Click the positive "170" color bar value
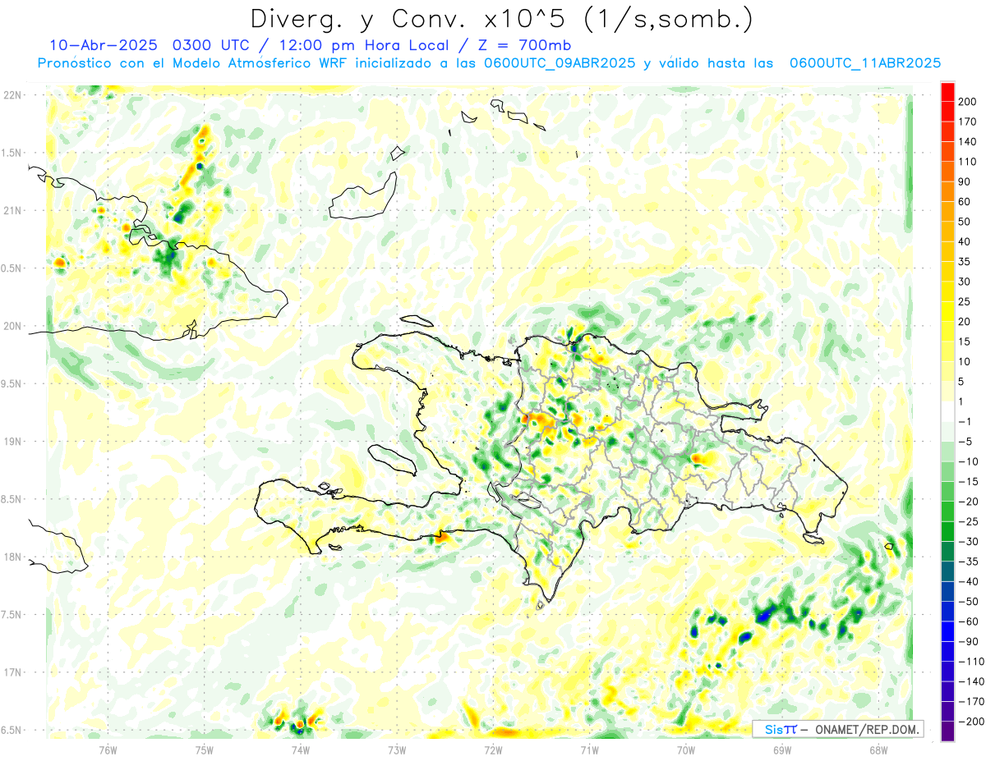The image size is (986, 761). [x=967, y=121]
